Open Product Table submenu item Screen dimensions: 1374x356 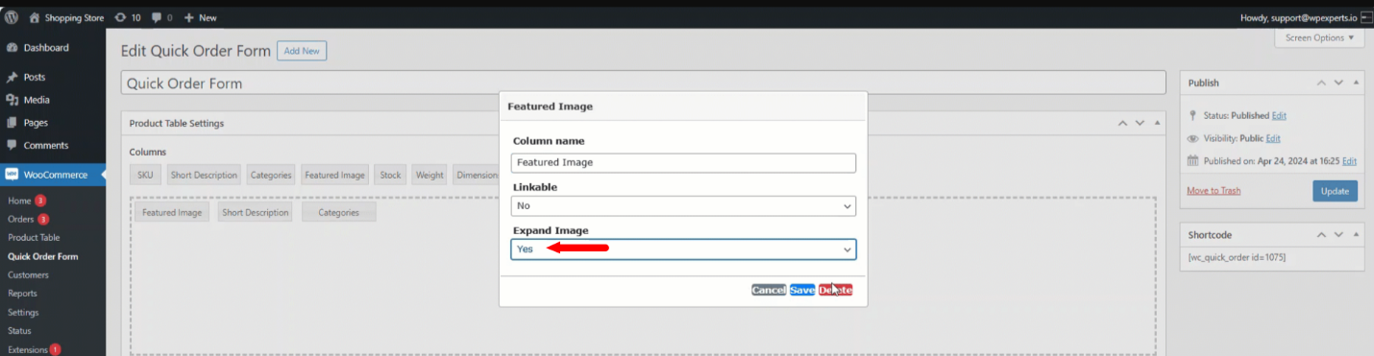[x=34, y=237]
